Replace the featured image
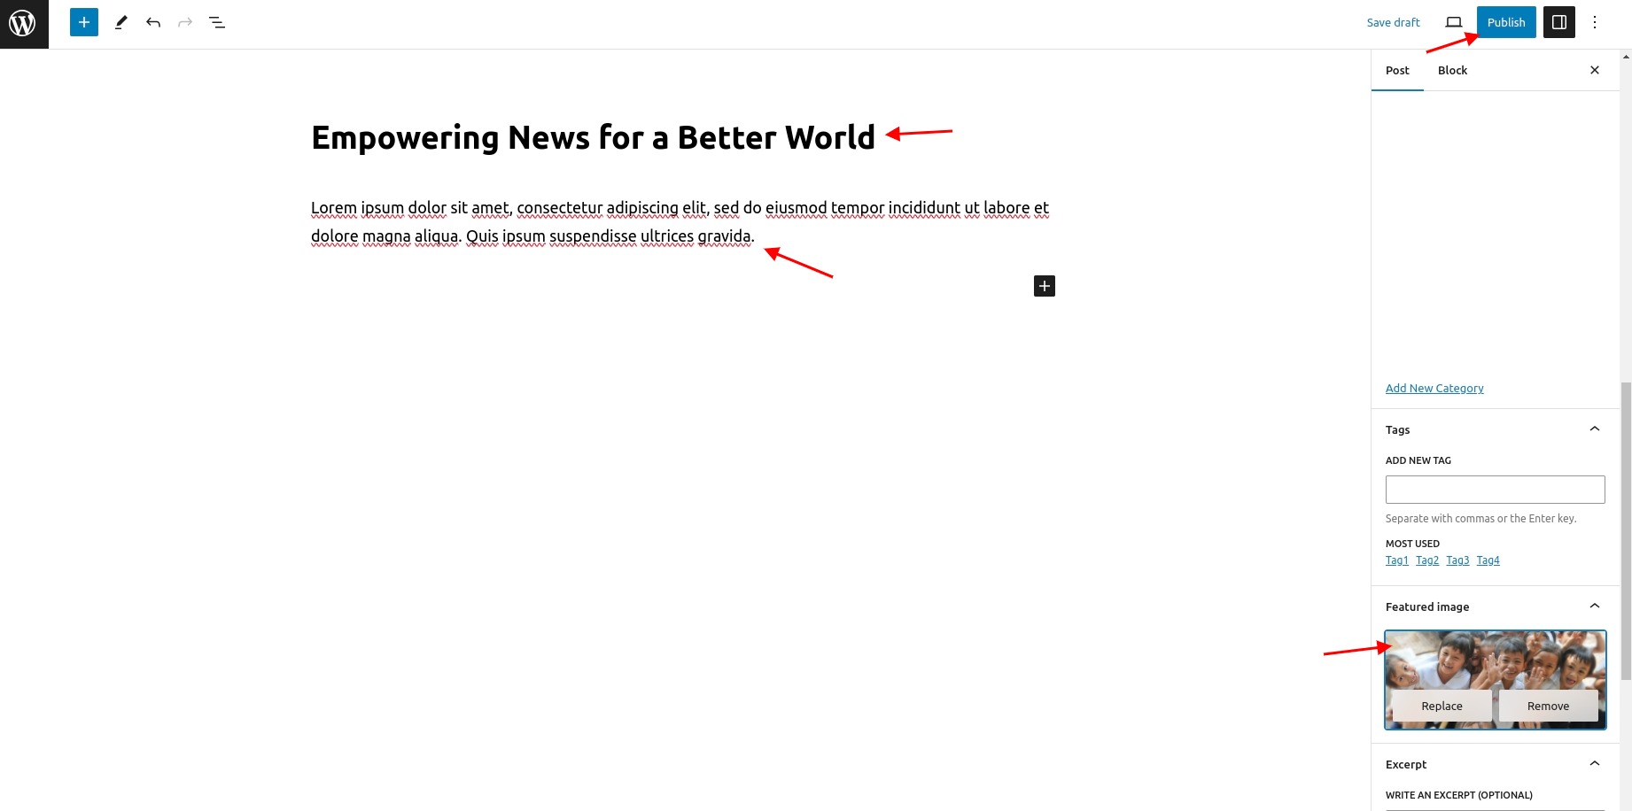Screen dimensions: 1632x811 (1442, 706)
